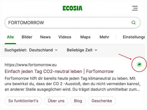Open the Videos tab
Image resolution: width=147 pixels, height=110 pixels.
pyautogui.click(x=65, y=37)
